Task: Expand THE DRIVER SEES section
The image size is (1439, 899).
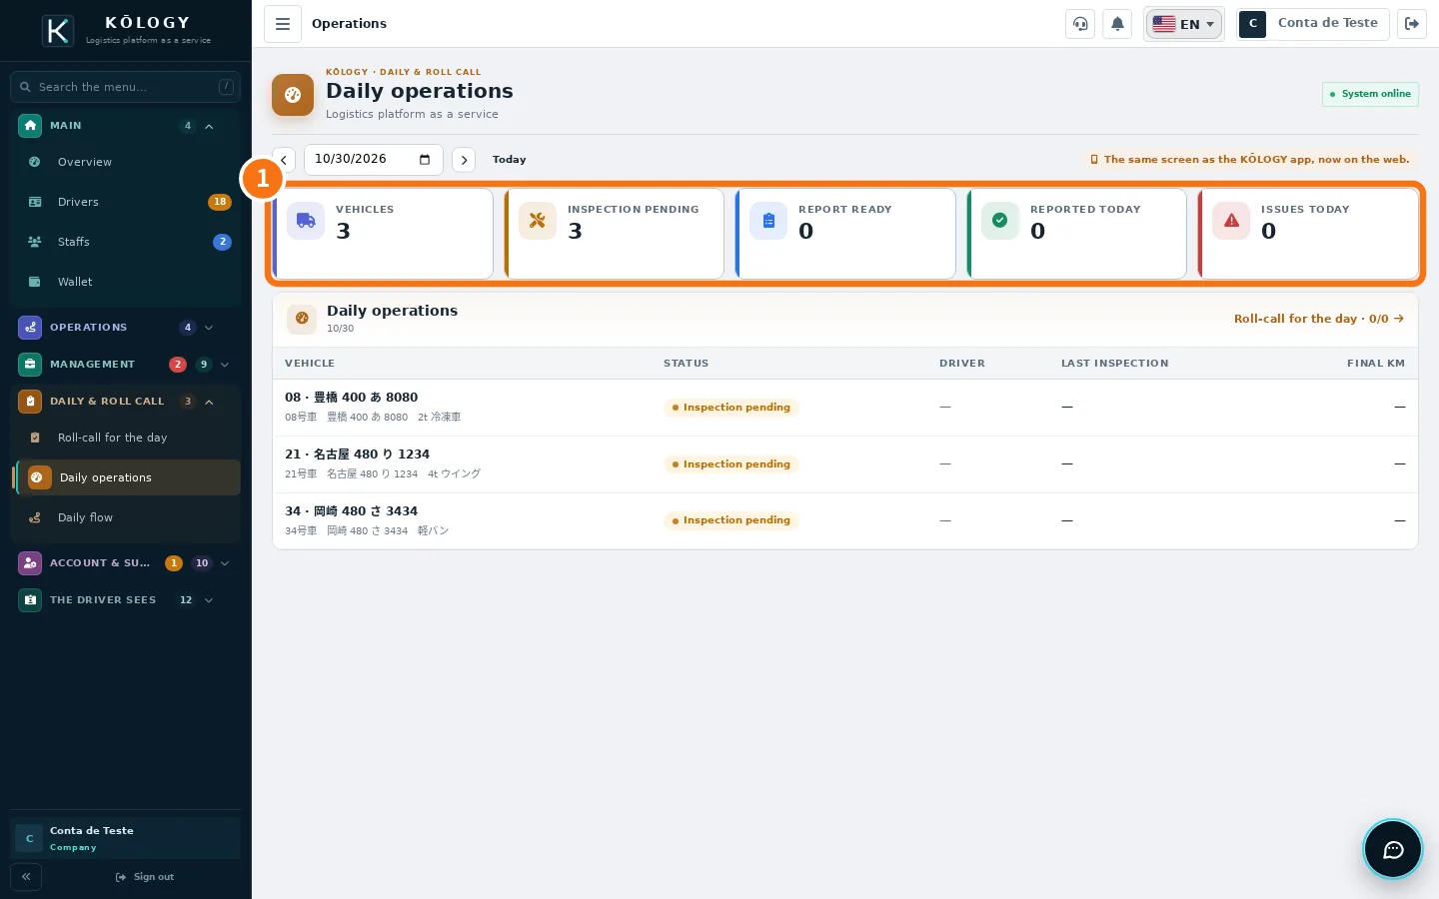Action: coord(125,600)
